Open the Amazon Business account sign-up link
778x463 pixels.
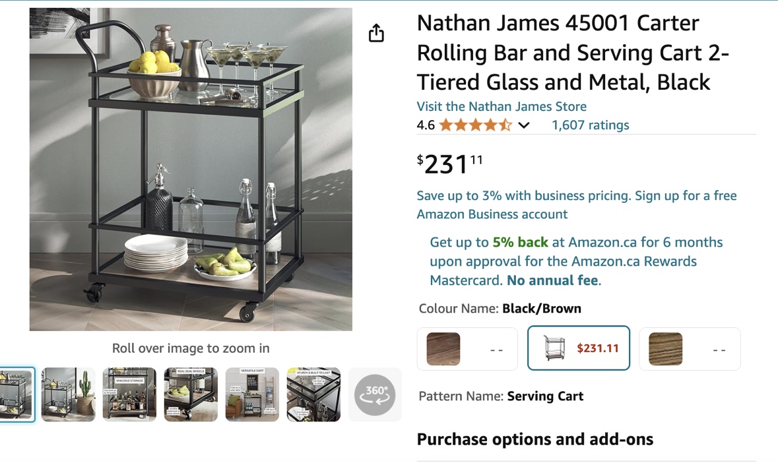pos(577,204)
